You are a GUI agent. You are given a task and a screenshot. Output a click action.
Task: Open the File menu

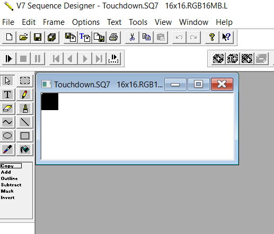click(x=8, y=22)
